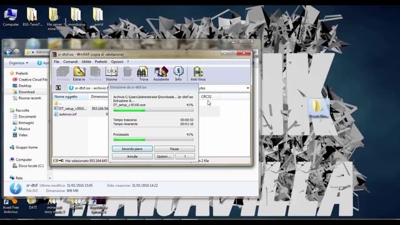Select Video library in sidebar
This screenshot has height=225, width=400.
[x=20, y=135]
